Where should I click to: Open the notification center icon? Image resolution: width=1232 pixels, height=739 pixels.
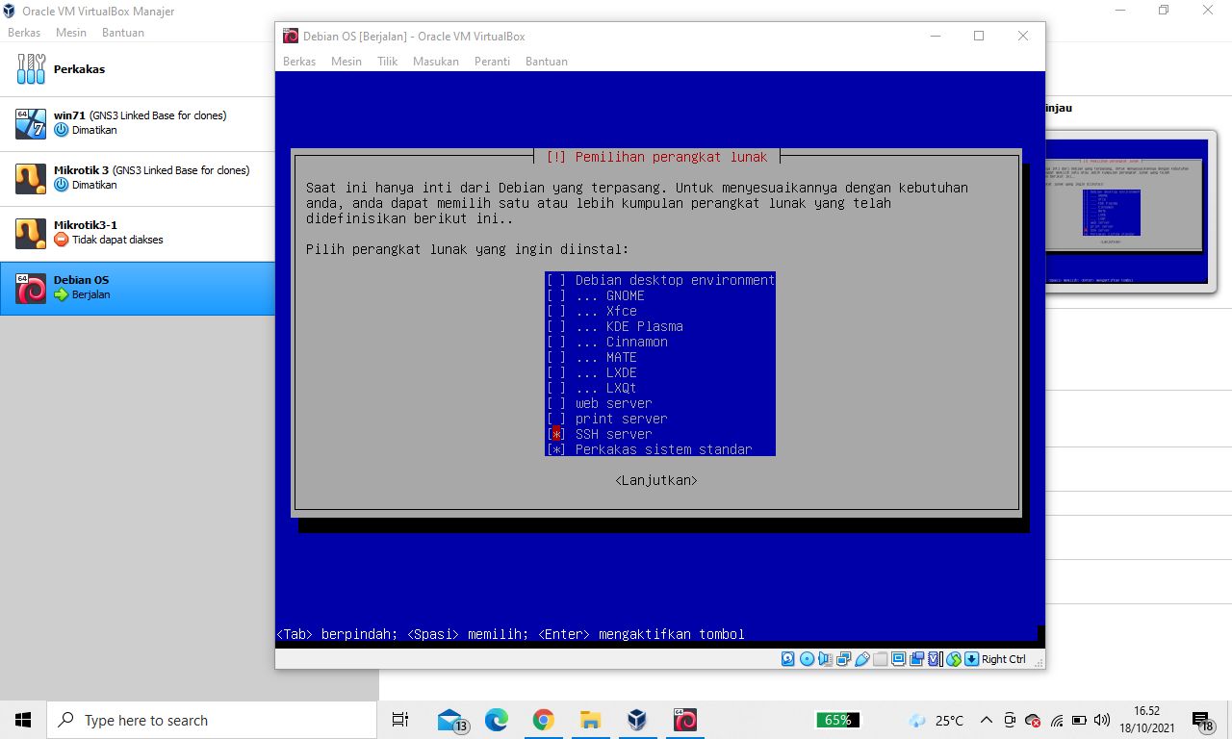1203,721
